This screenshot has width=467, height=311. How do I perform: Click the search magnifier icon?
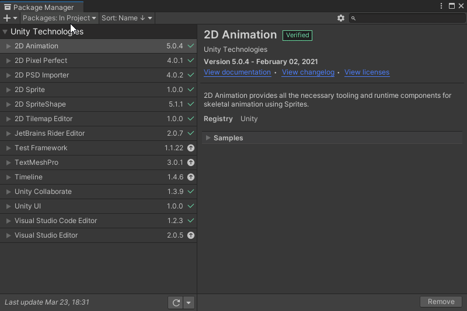[x=353, y=19]
